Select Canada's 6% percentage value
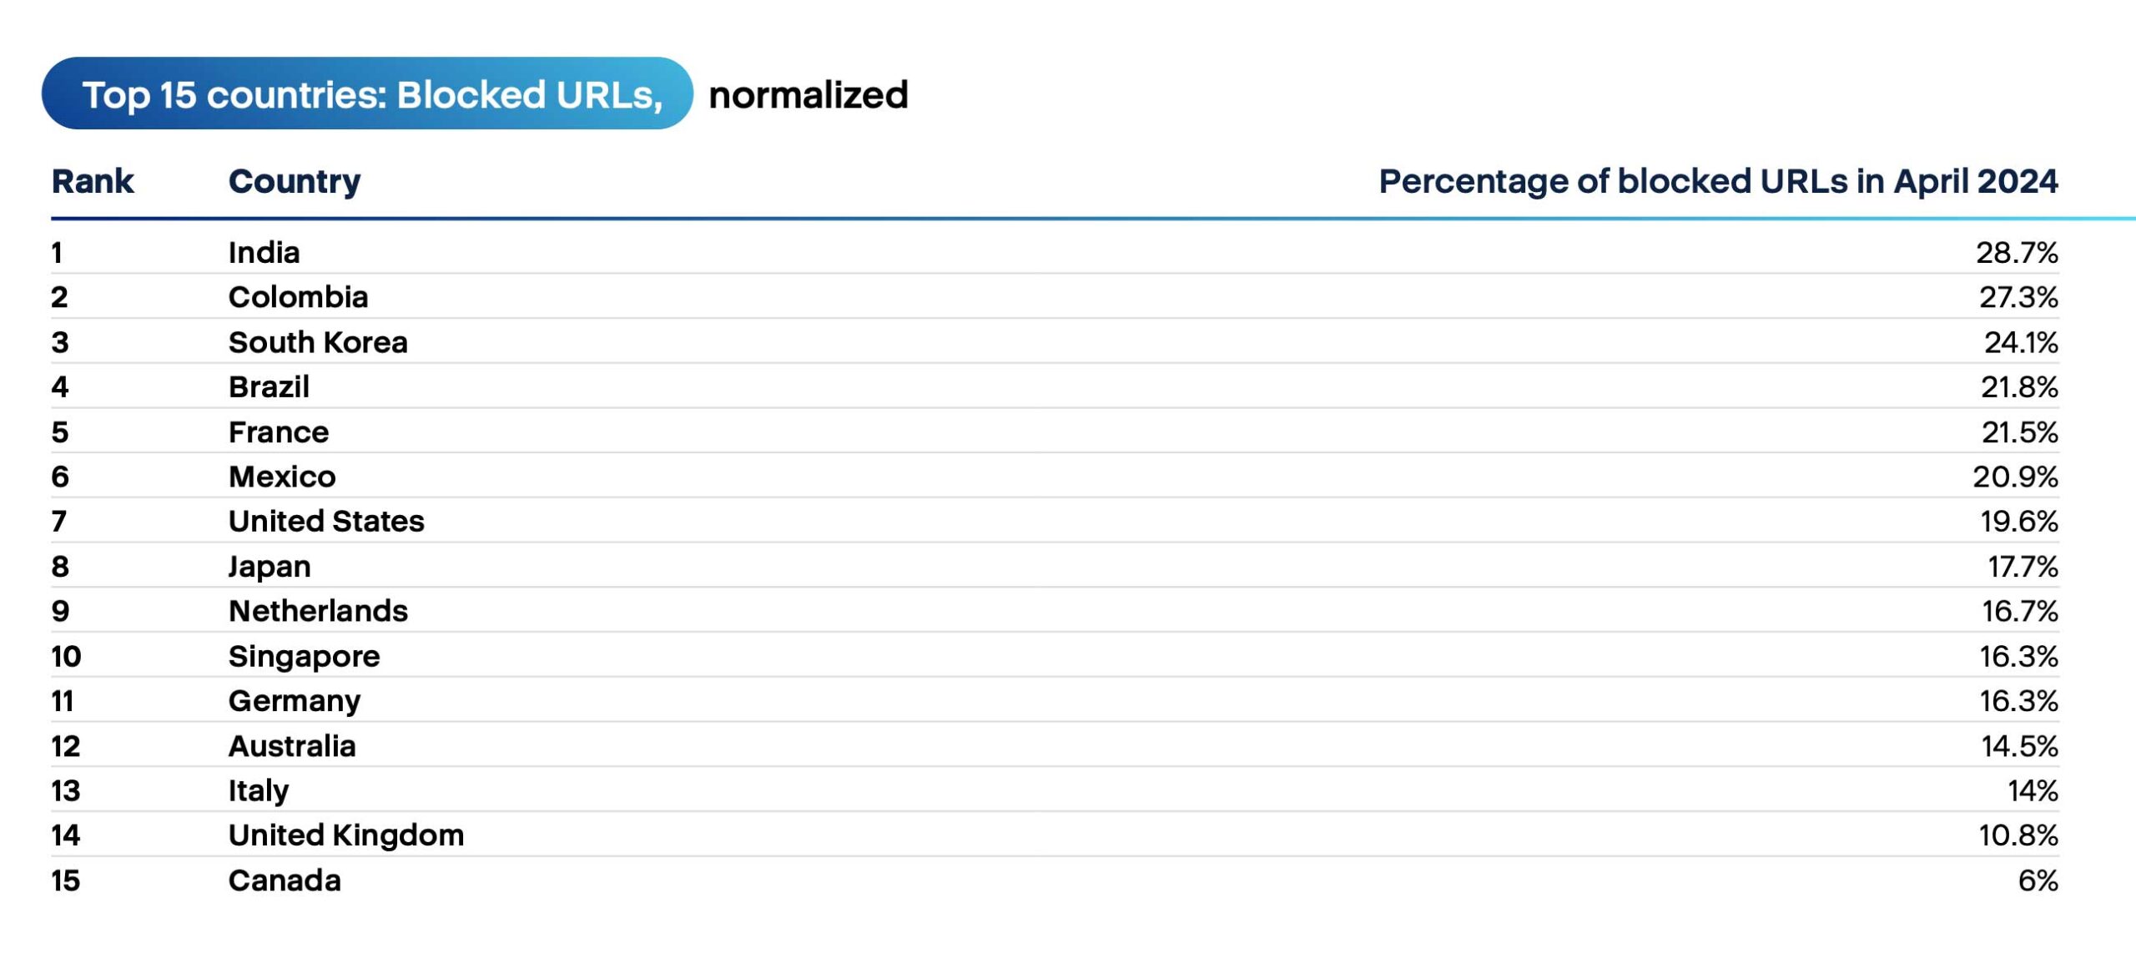2136x974 pixels. click(x=2038, y=881)
